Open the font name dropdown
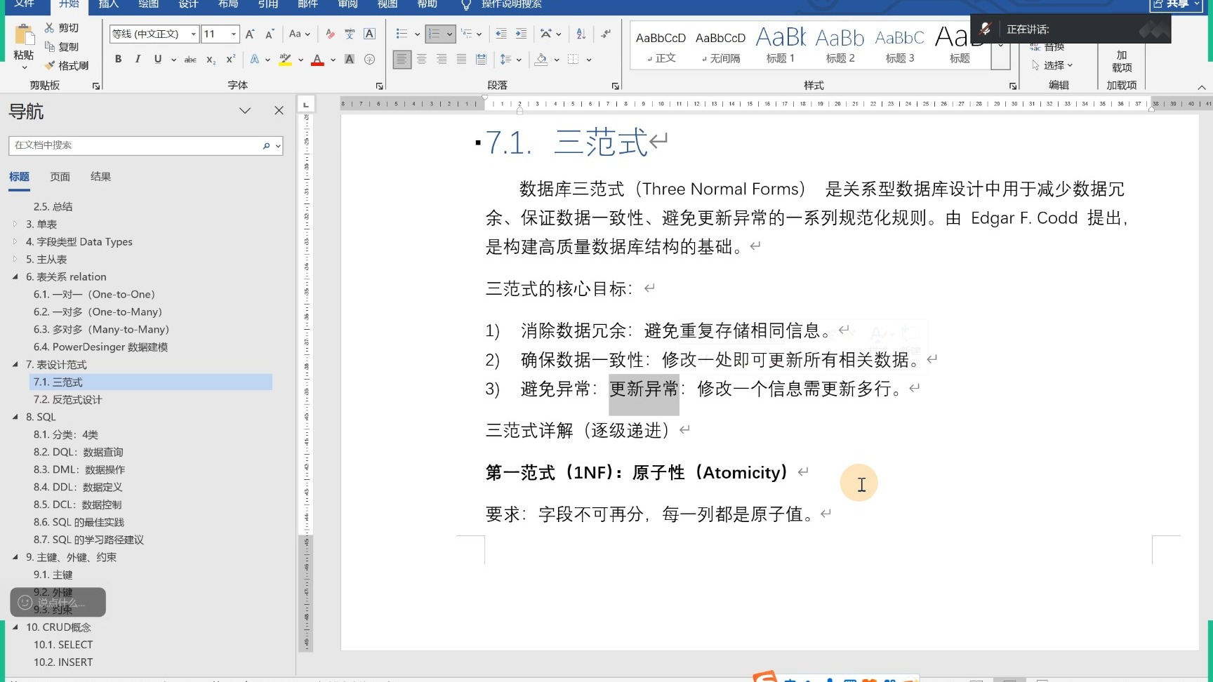The width and height of the screenshot is (1213, 682). [x=193, y=34]
